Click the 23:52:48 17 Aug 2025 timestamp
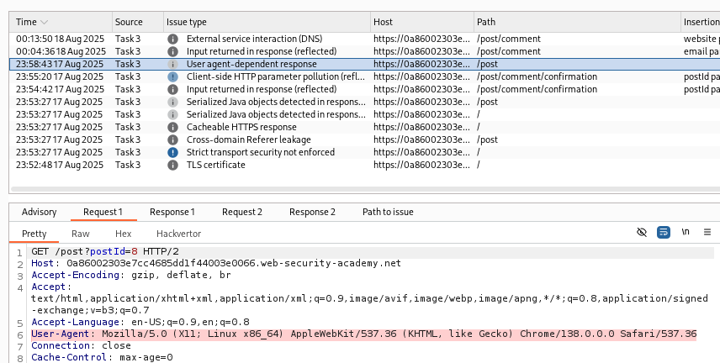This screenshot has width=720, height=363. [60, 165]
